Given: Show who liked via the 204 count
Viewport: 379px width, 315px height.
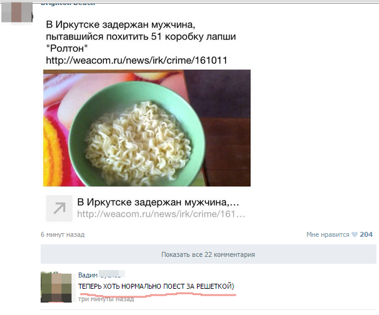Looking at the screenshot, I should pyautogui.click(x=366, y=234).
